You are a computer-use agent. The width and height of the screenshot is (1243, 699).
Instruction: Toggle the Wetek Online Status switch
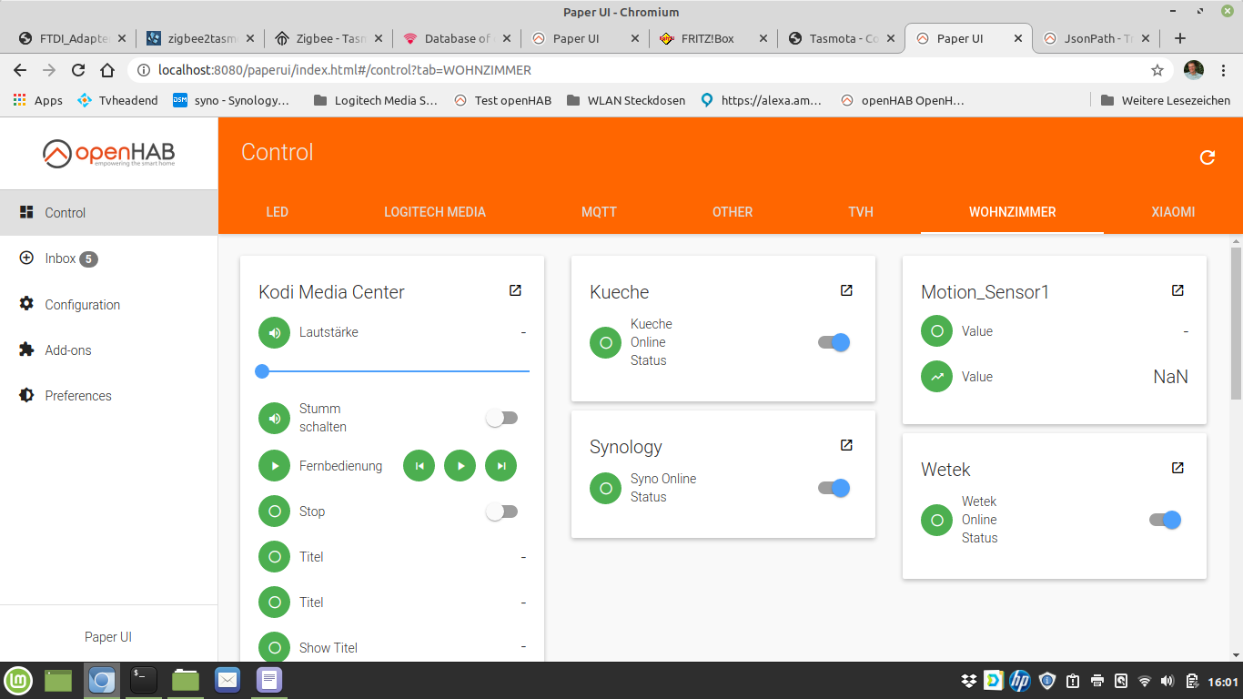(1165, 520)
